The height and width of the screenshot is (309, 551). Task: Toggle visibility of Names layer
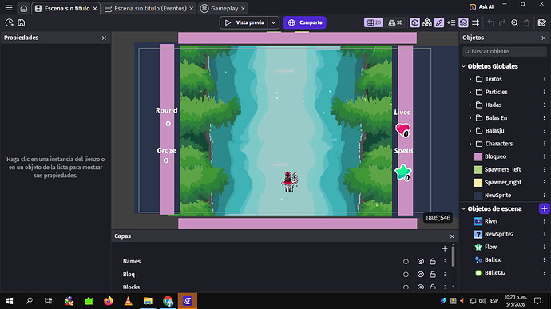(420, 262)
